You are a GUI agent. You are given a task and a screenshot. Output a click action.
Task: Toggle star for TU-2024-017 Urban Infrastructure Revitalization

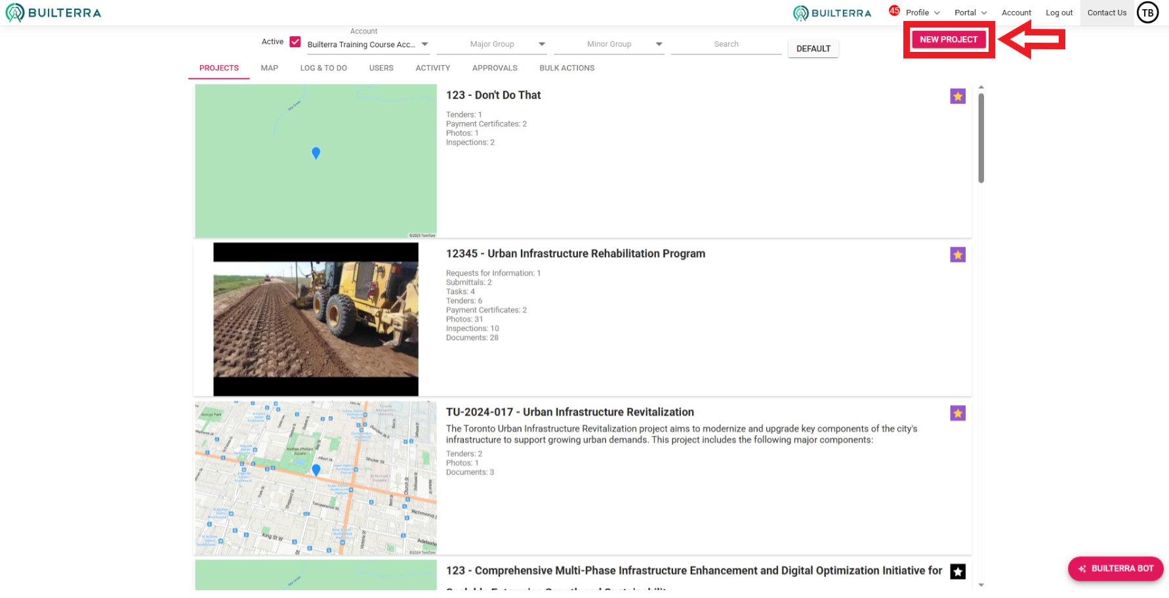[958, 413]
